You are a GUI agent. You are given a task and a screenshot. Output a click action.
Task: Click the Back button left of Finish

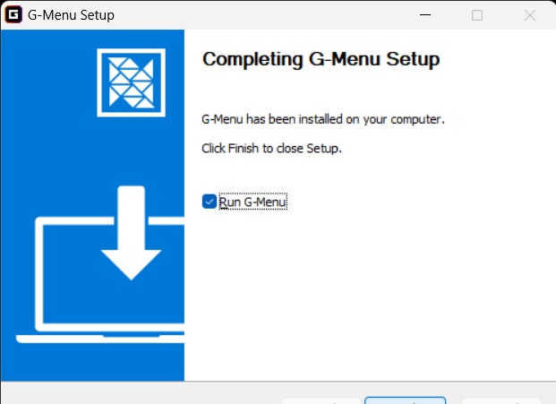coord(321,400)
